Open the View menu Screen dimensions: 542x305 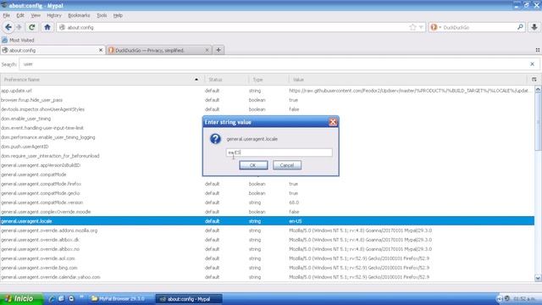pyautogui.click(x=36, y=15)
